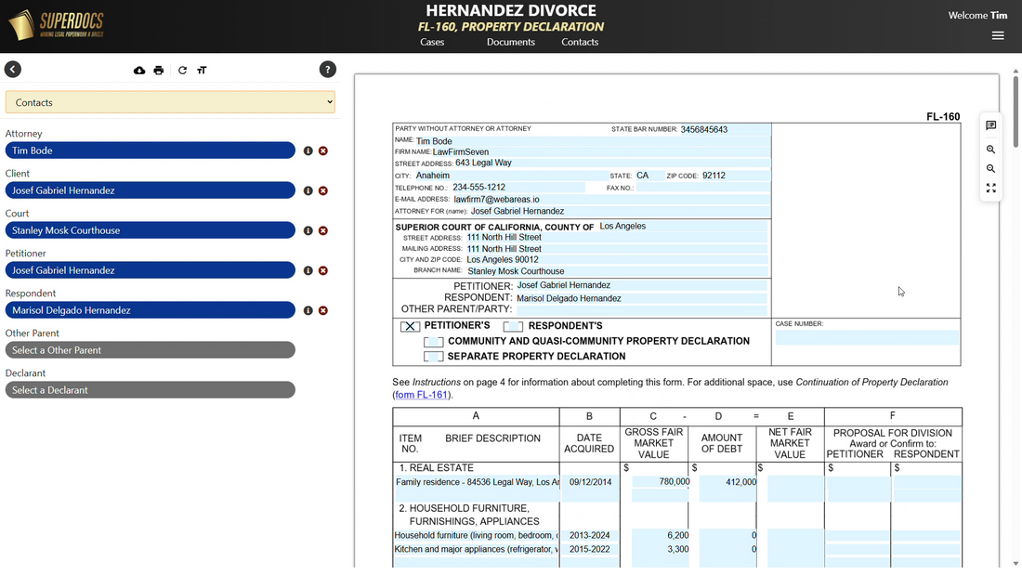Open Client Josef Gabriel Hernandez selector
This screenshot has height=575, width=1022.
(x=150, y=190)
